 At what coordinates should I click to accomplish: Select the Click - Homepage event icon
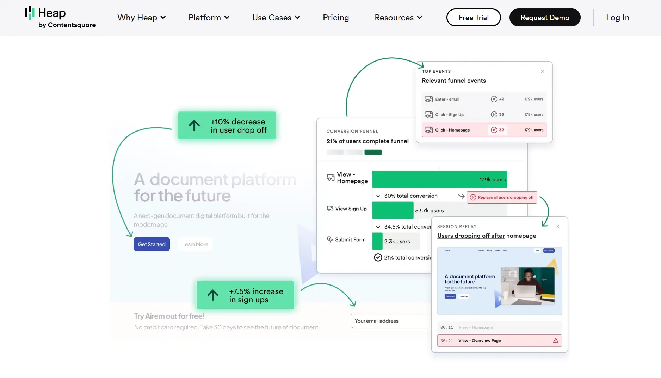tap(429, 130)
